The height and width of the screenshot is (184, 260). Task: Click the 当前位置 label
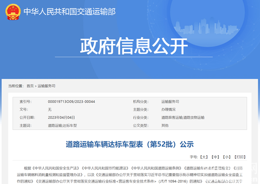(x=16, y=86)
